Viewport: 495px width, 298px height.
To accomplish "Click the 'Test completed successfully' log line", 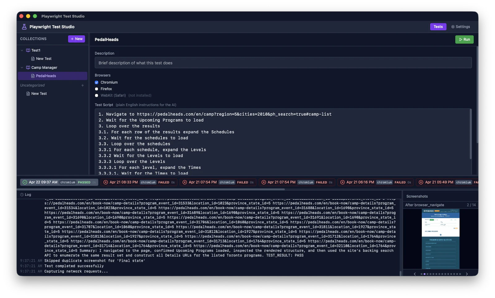I will click(x=74, y=266).
